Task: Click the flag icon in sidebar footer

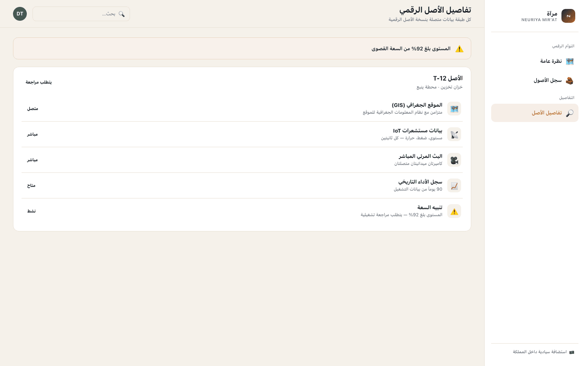Action: (572, 352)
